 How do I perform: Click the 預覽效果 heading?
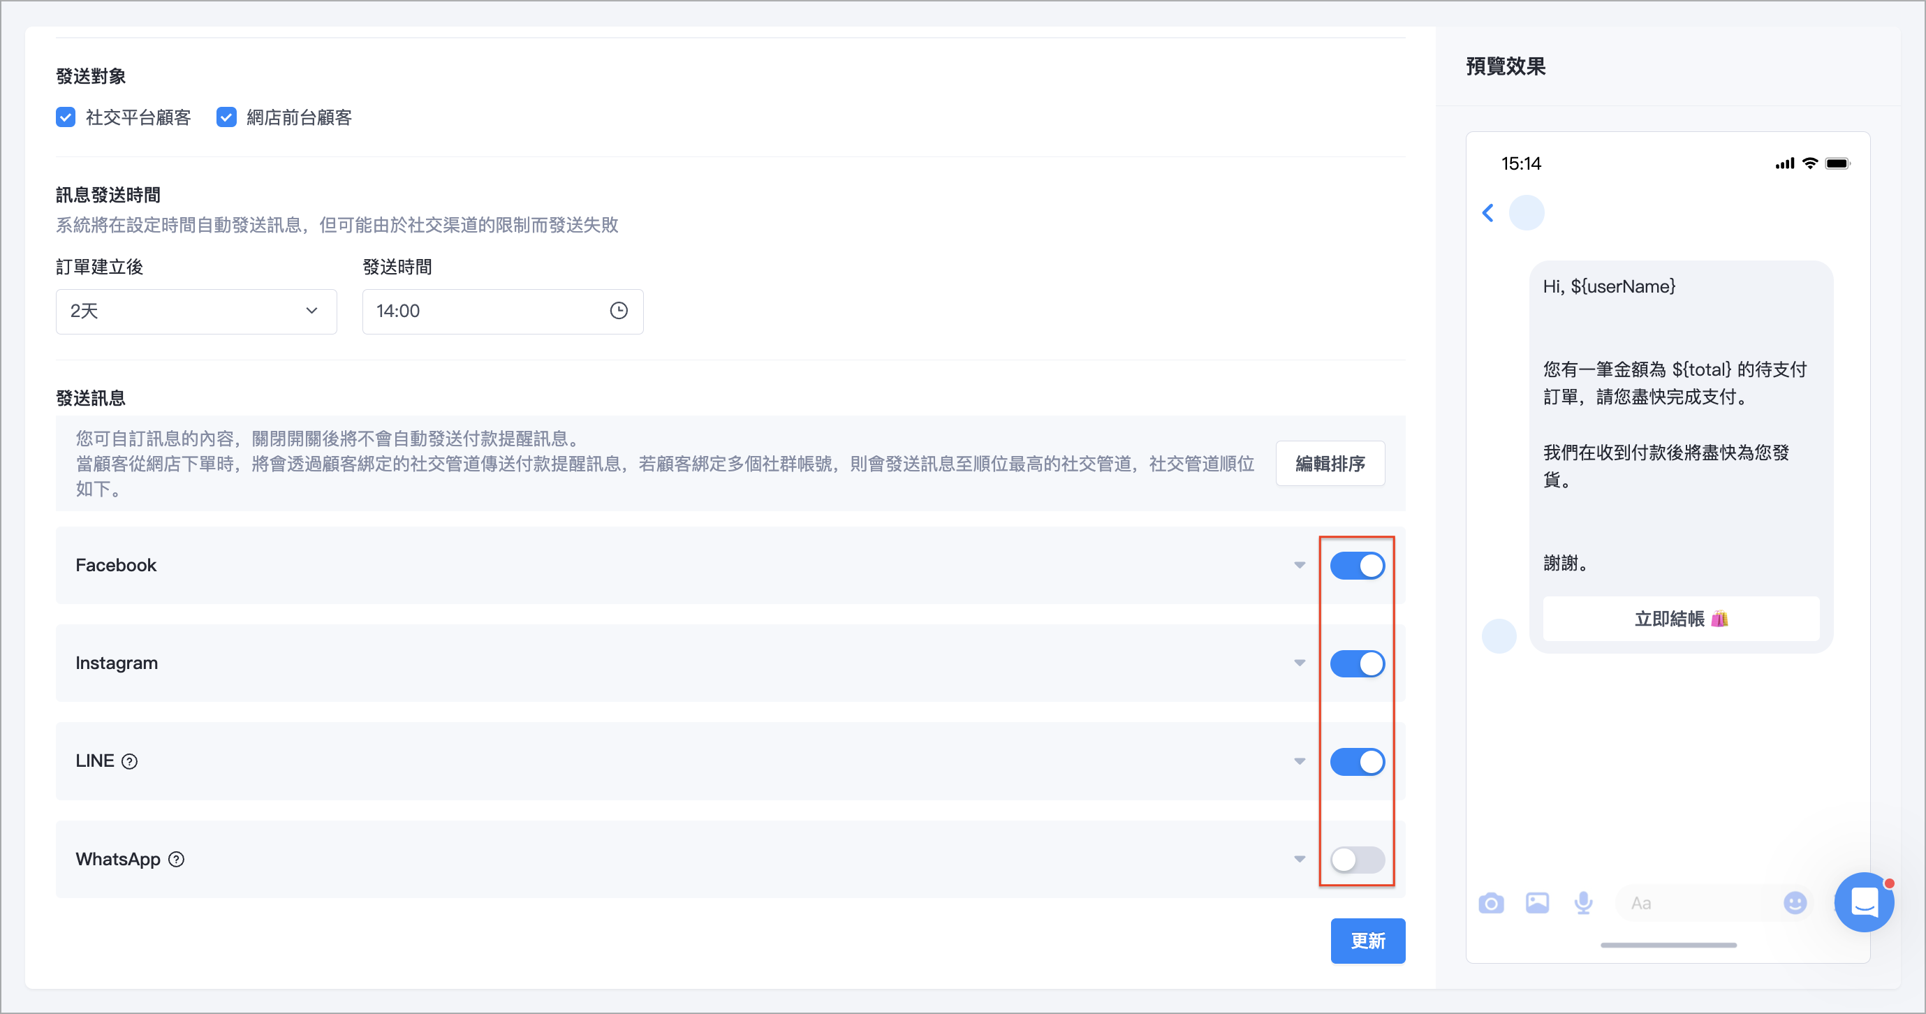point(1505,66)
